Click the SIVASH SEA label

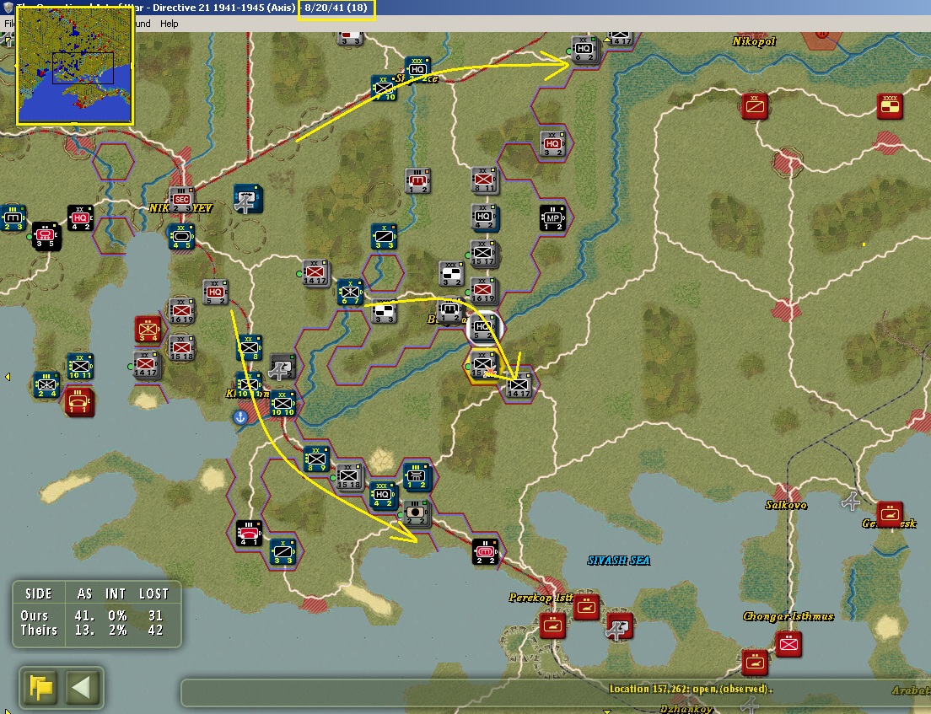(619, 561)
